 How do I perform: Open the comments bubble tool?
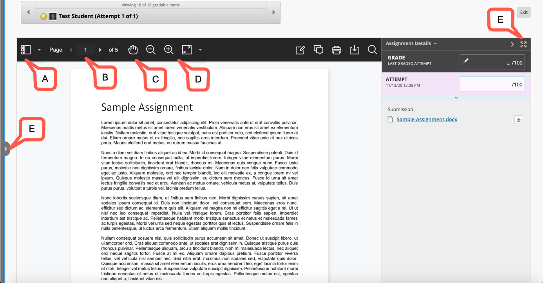(319, 50)
